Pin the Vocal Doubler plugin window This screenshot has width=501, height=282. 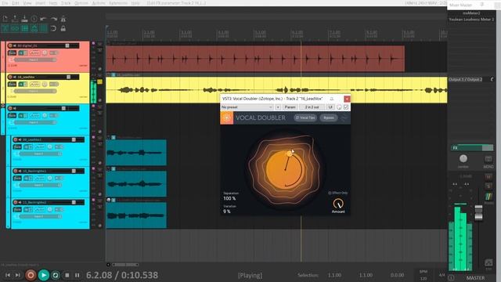coord(332,99)
